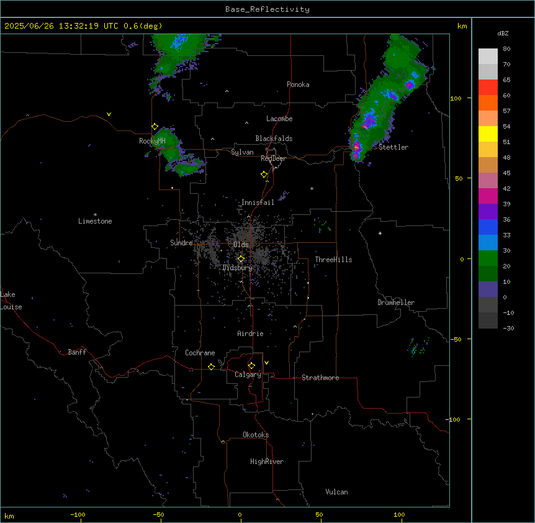Click the Base_Reflectivity title text
The width and height of the screenshot is (535, 523).
(267, 9)
